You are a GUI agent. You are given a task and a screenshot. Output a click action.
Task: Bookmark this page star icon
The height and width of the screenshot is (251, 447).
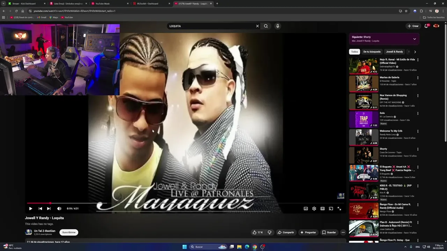click(x=406, y=11)
